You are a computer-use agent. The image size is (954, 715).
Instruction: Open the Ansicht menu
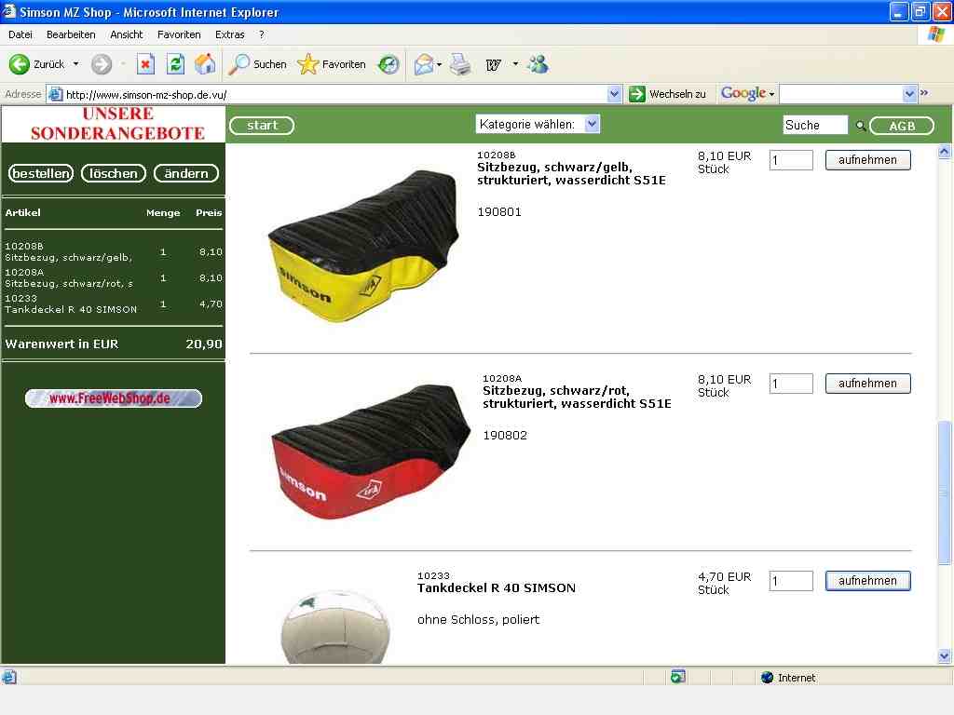tap(127, 34)
